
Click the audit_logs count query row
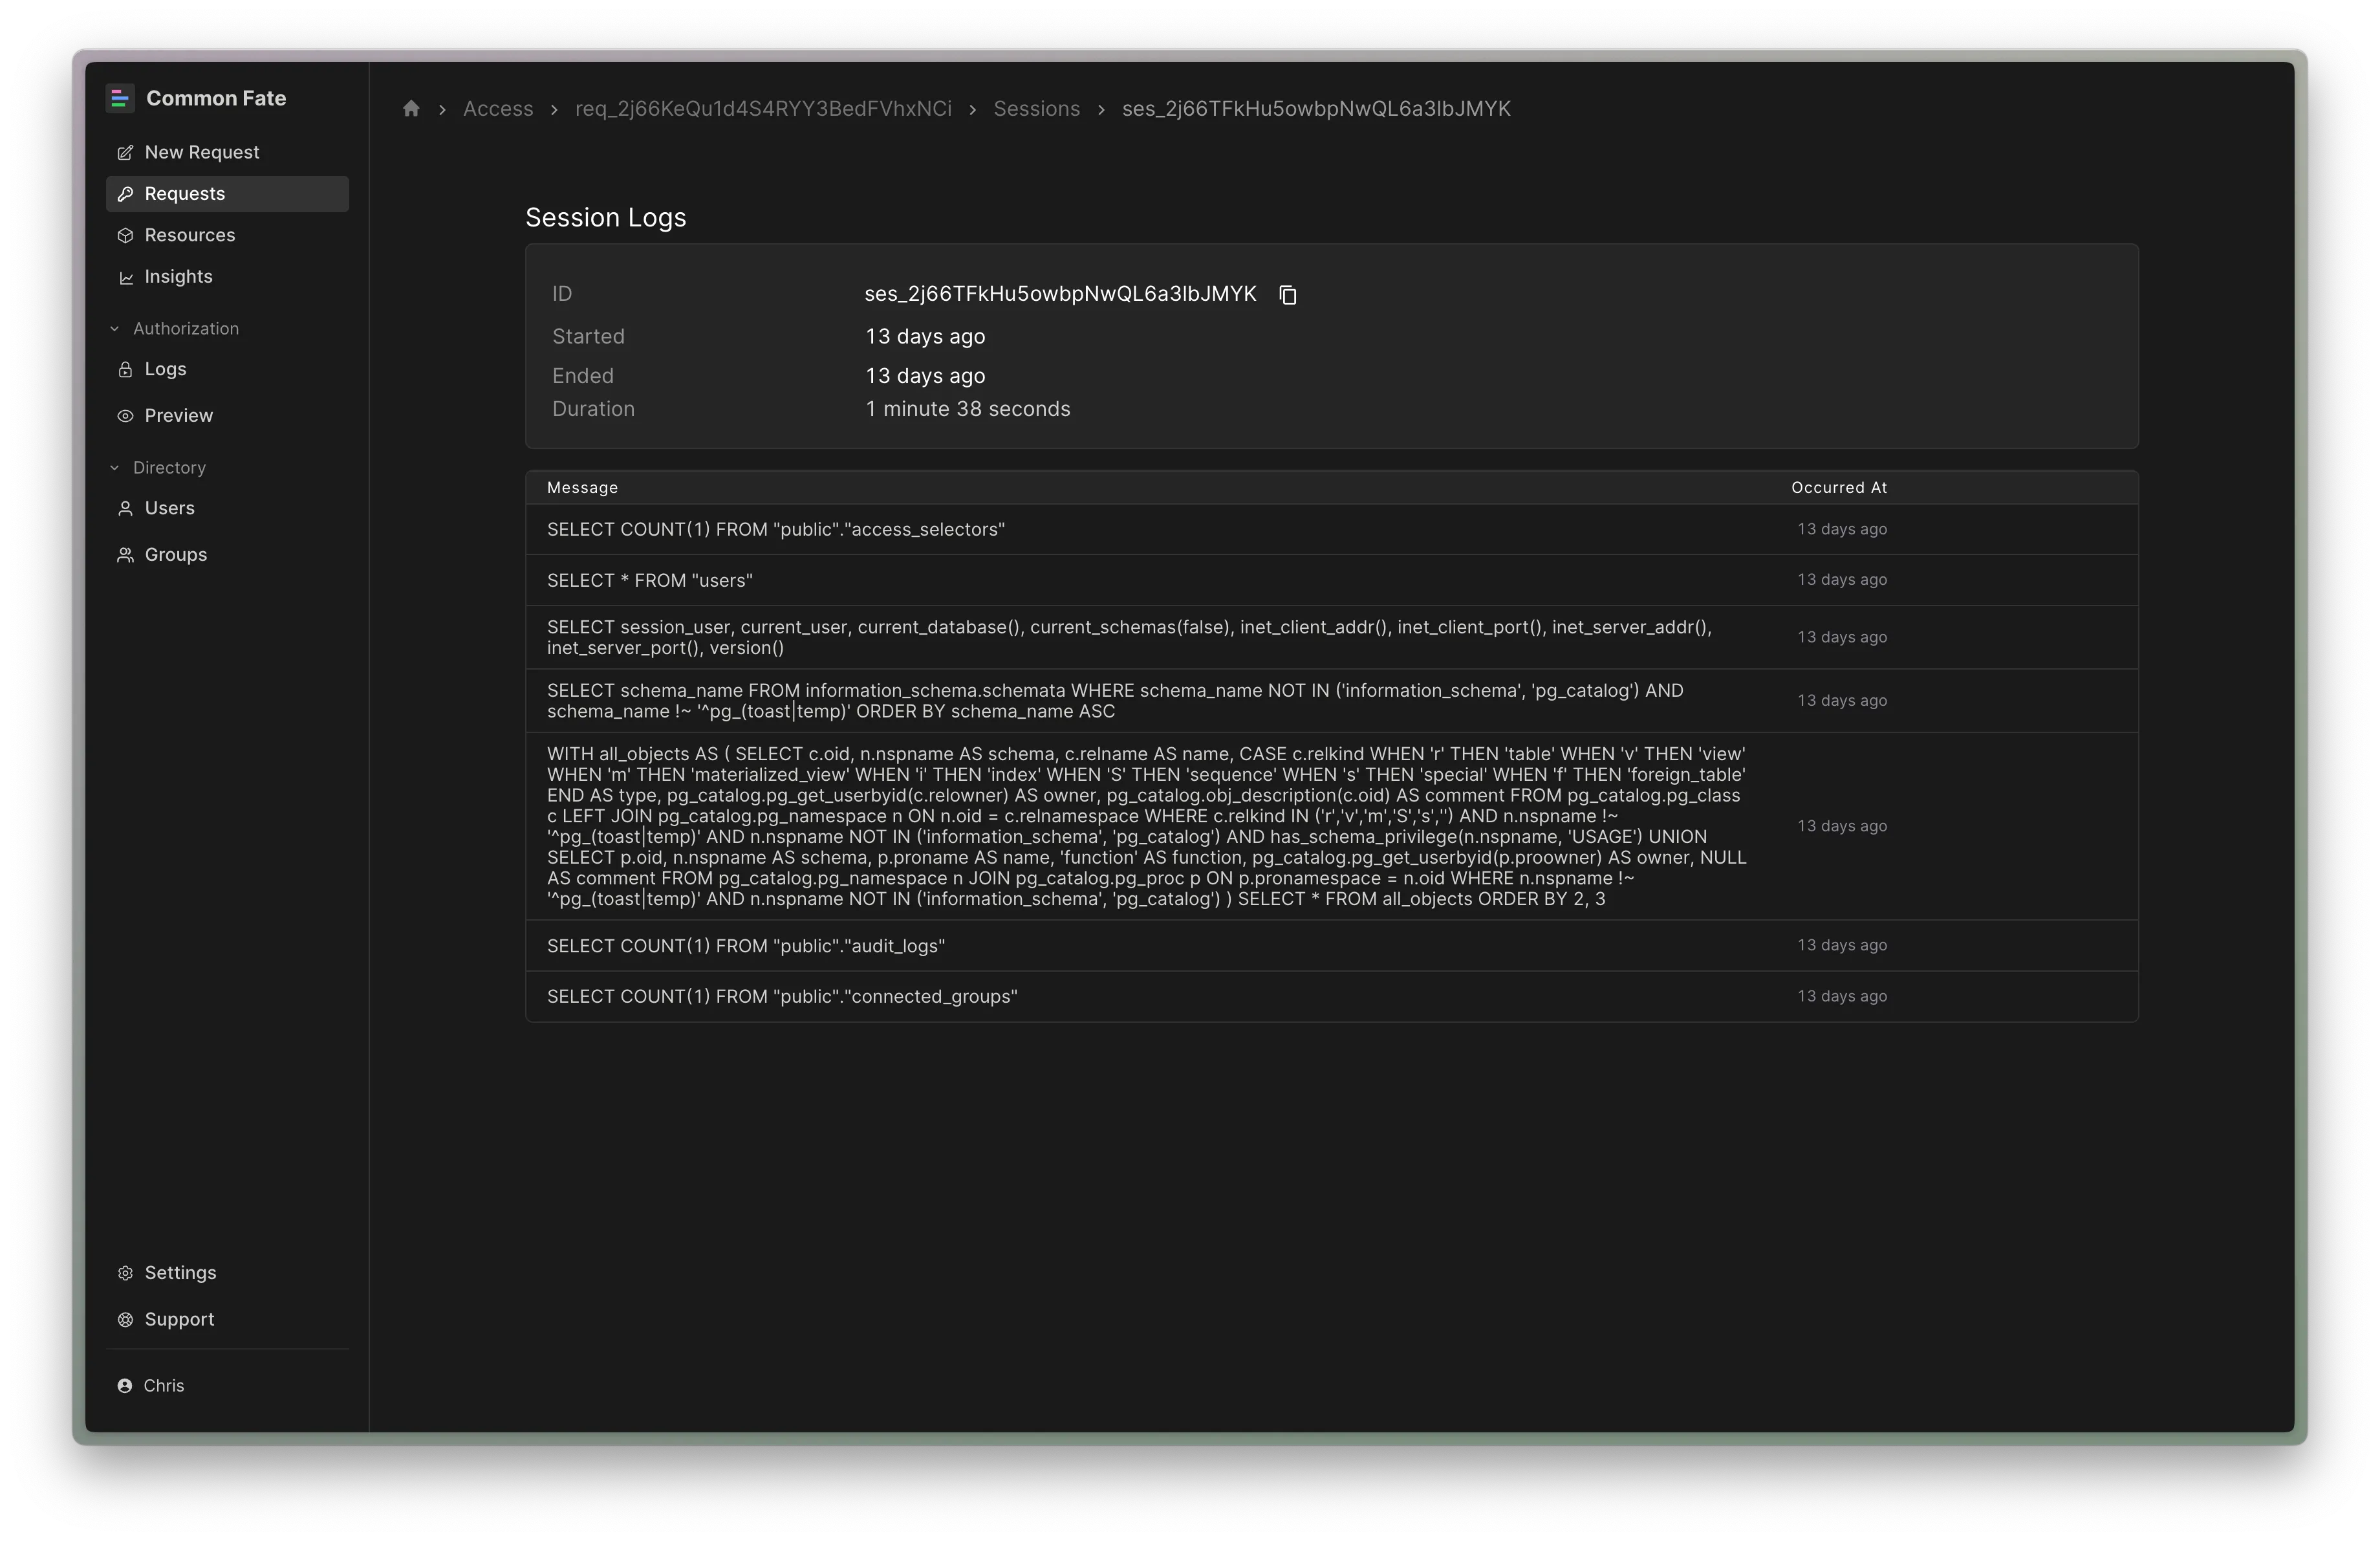(745, 946)
